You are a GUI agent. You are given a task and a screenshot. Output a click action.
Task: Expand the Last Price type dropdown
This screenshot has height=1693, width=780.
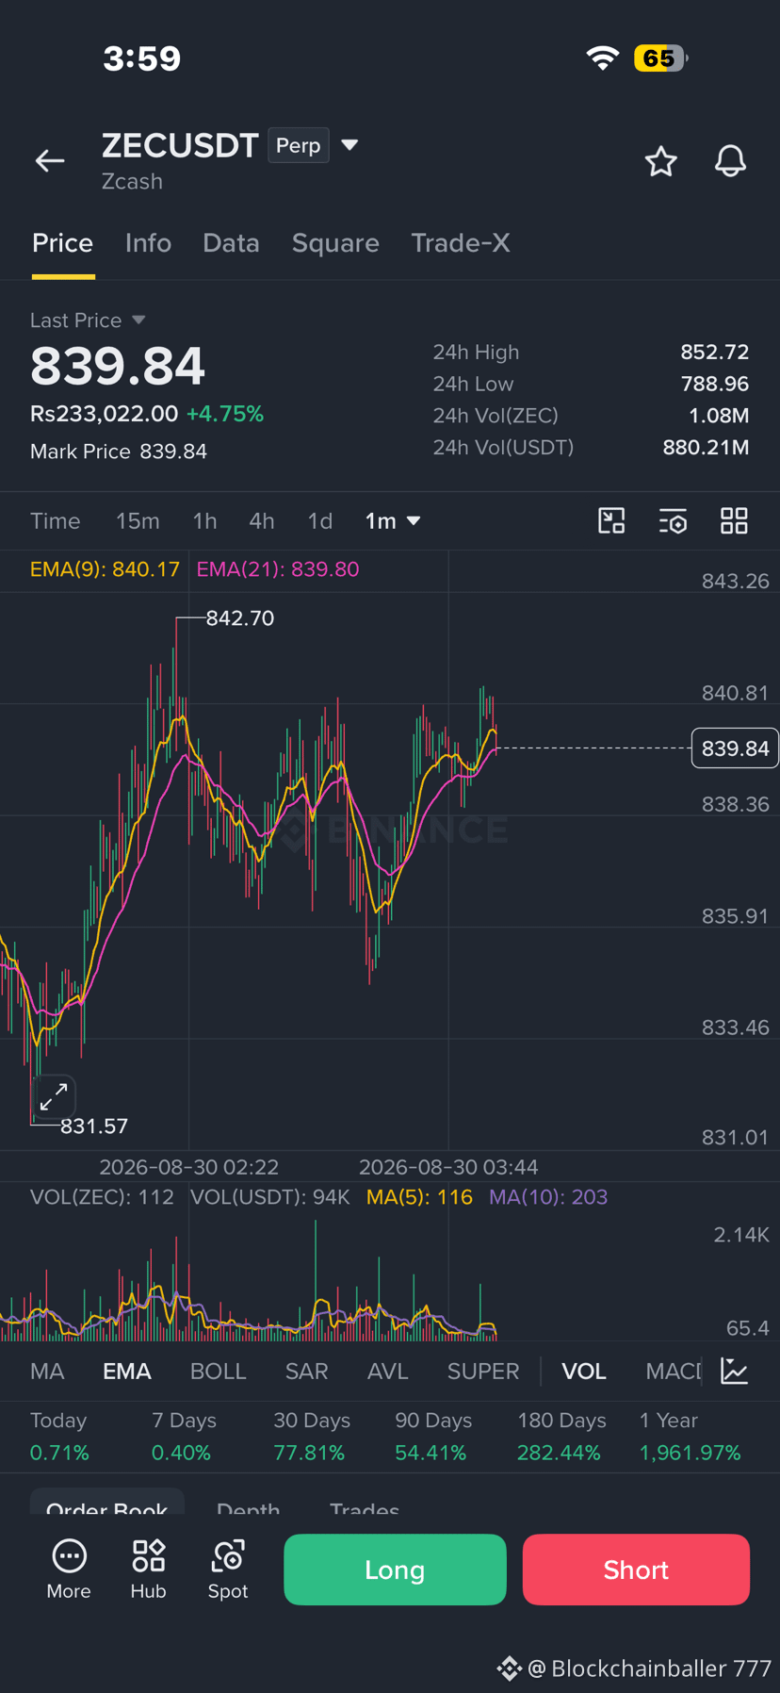tap(138, 320)
